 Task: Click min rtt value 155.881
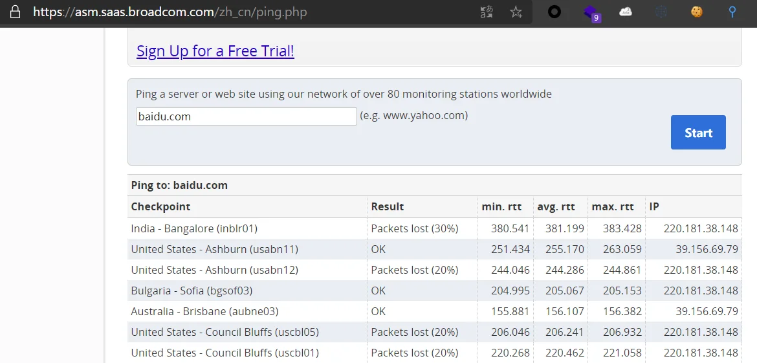click(x=510, y=312)
